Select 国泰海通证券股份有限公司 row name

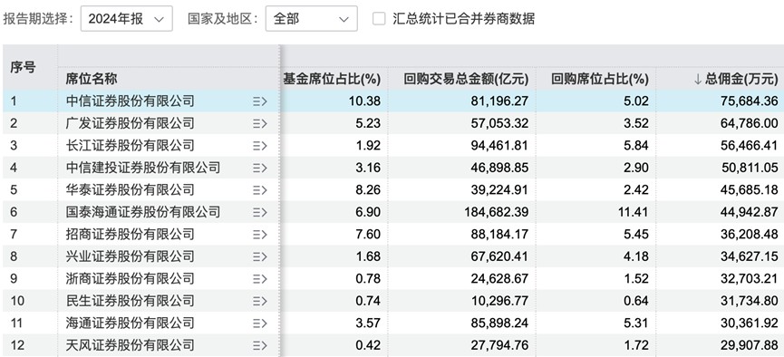[143, 213]
